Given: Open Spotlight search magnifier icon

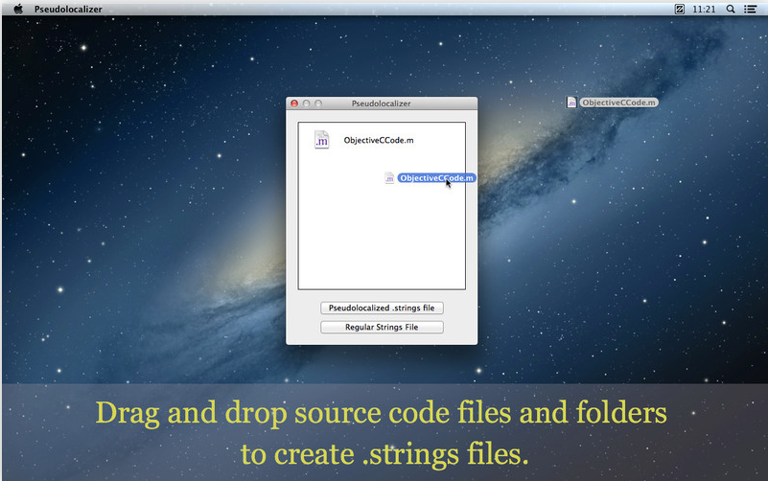Looking at the screenshot, I should coord(731,9).
